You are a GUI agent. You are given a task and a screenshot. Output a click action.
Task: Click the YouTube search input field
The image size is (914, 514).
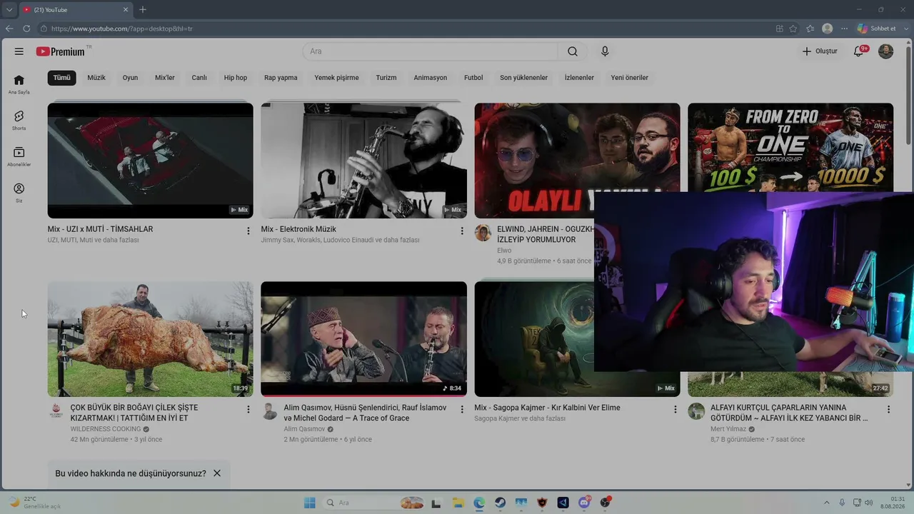click(431, 51)
